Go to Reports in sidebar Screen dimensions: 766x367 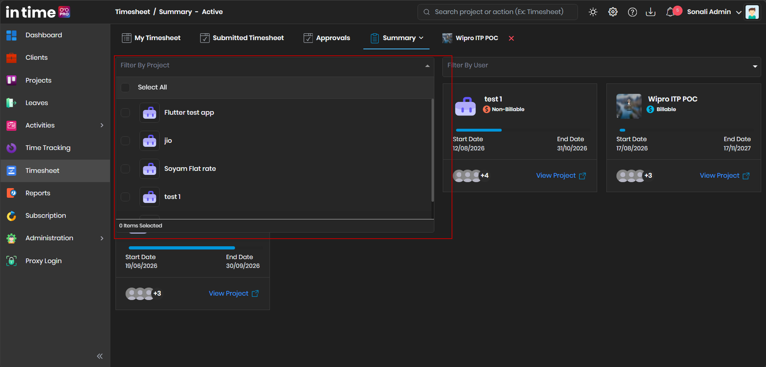tap(38, 193)
